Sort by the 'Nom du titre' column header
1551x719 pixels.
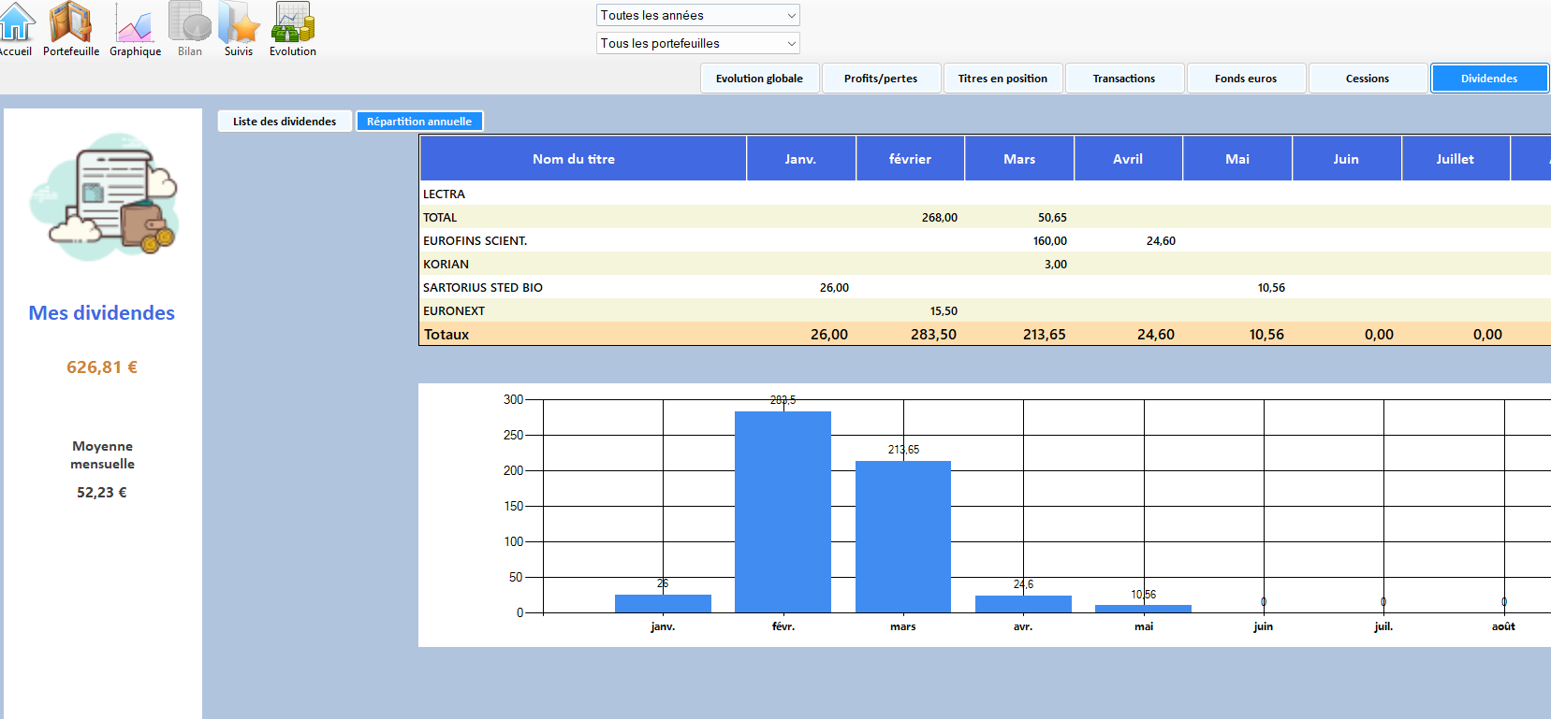[583, 159]
